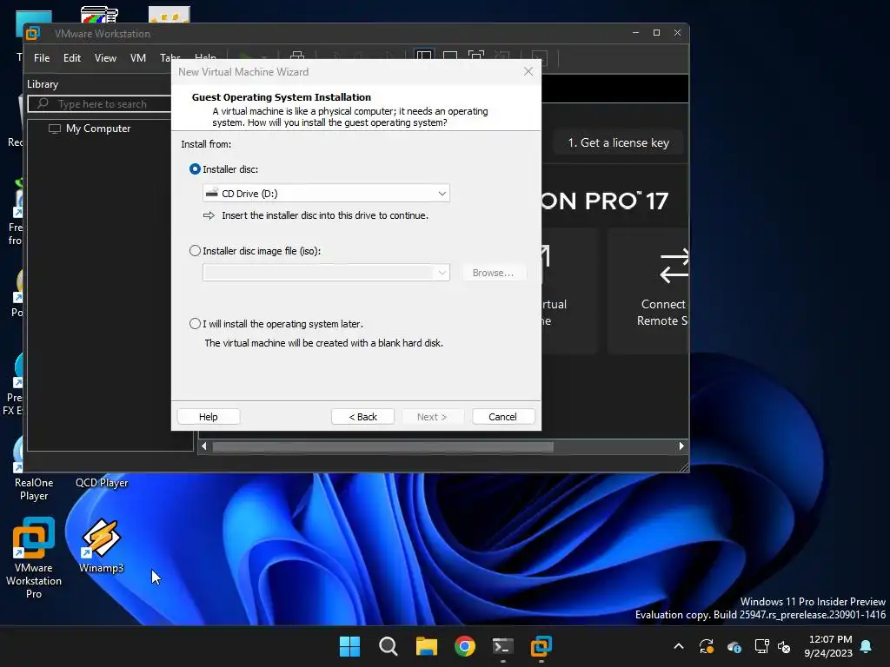Screen dimensions: 890x667
Task: Open the CD Drive (D:) dropdown
Action: pos(326,194)
